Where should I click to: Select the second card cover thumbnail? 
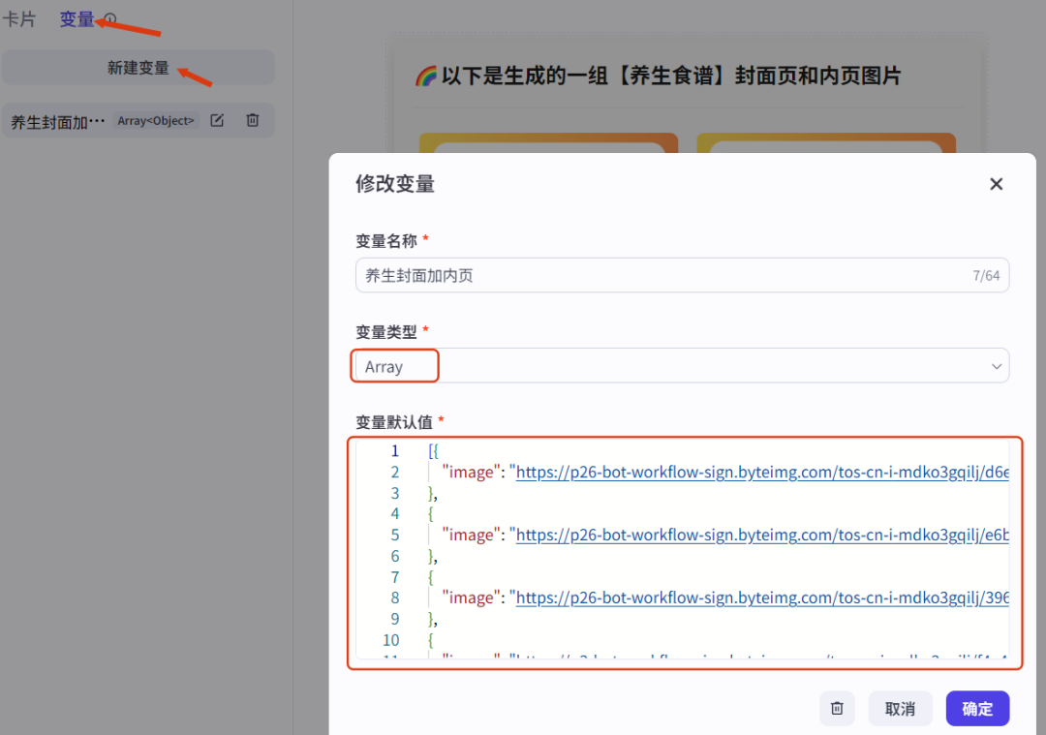pyautogui.click(x=826, y=142)
